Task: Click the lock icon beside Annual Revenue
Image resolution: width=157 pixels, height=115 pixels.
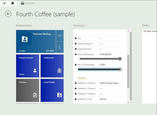Action: (x=76, y=54)
